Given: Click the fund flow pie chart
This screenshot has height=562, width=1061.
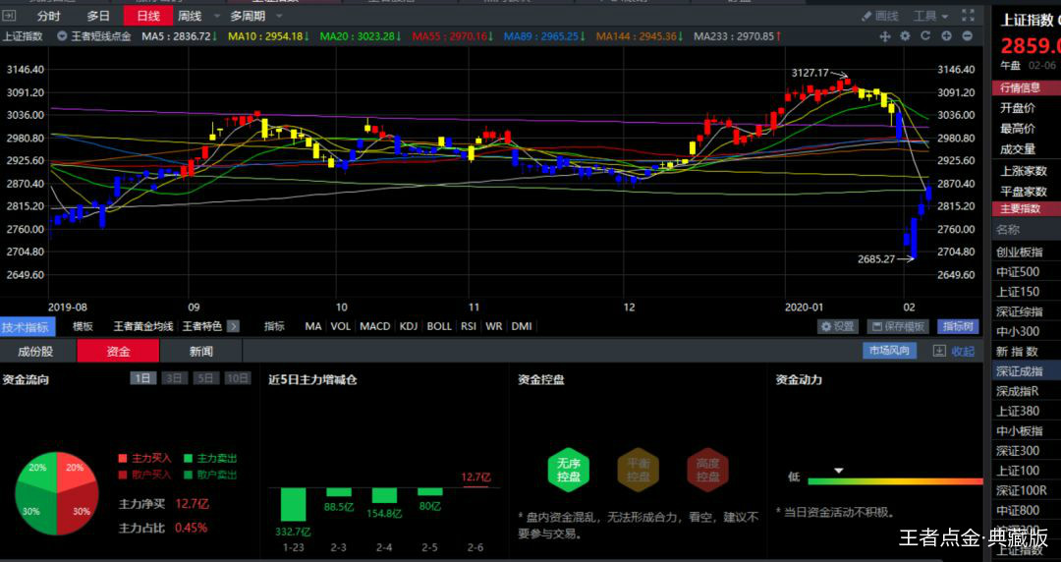Looking at the screenshot, I should (x=57, y=493).
